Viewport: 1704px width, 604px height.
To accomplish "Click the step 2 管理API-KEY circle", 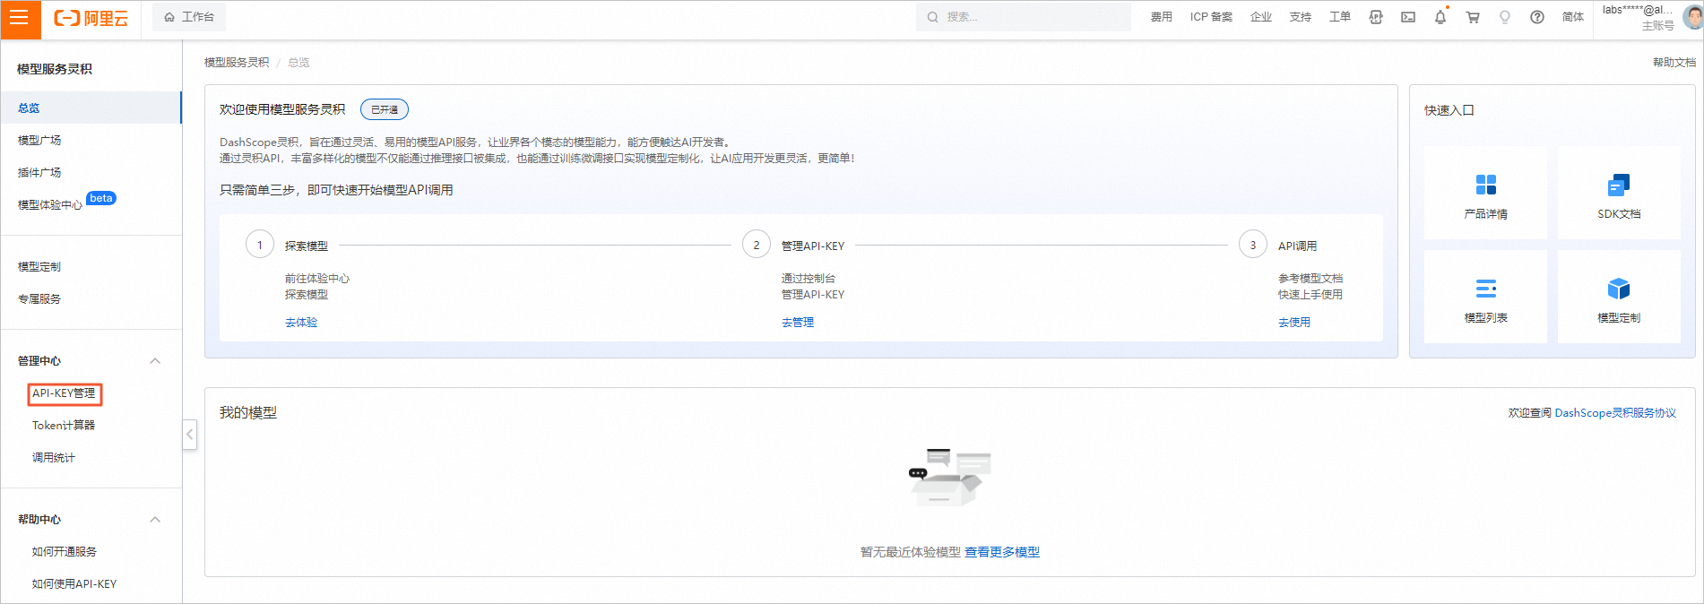I will pos(757,245).
